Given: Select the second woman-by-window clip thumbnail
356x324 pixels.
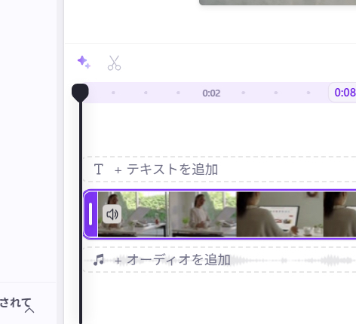Looking at the screenshot, I should pos(203,214).
